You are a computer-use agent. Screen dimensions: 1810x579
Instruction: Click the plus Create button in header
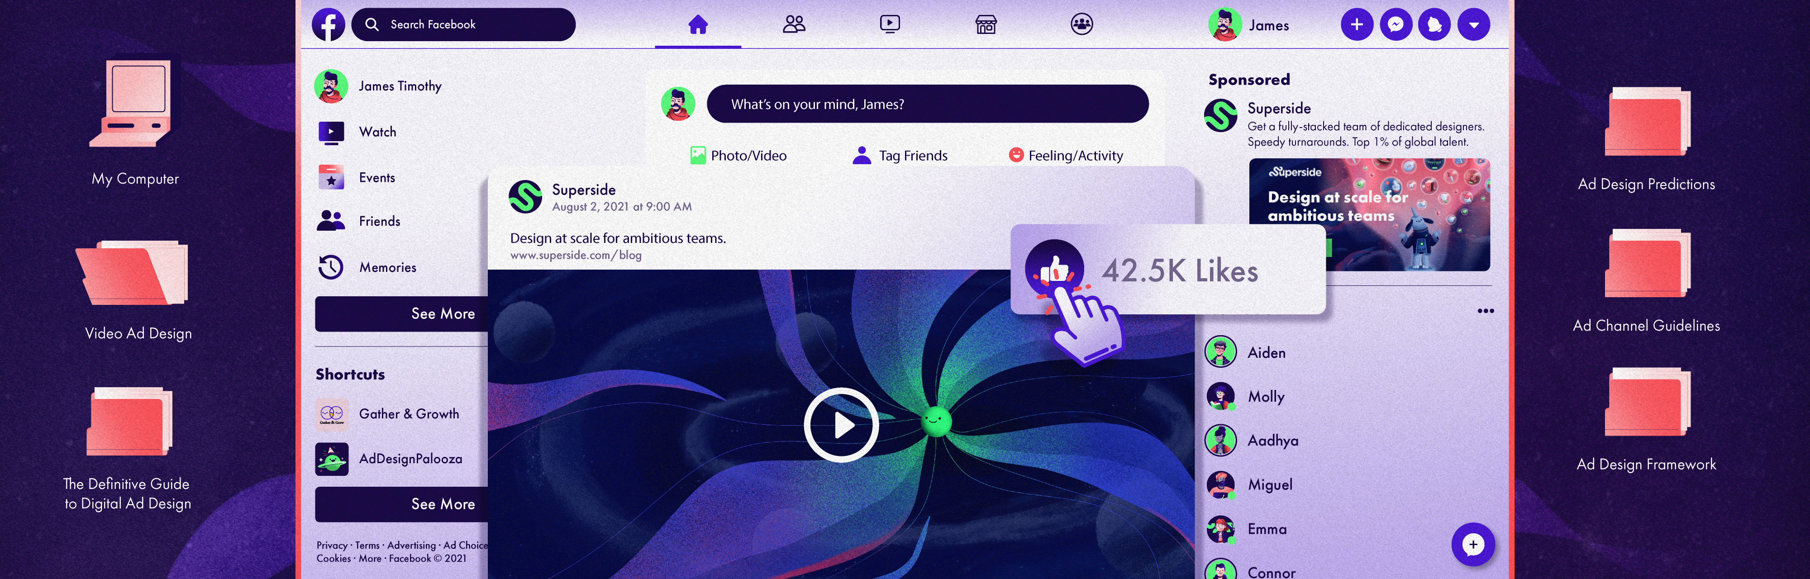pyautogui.click(x=1357, y=24)
